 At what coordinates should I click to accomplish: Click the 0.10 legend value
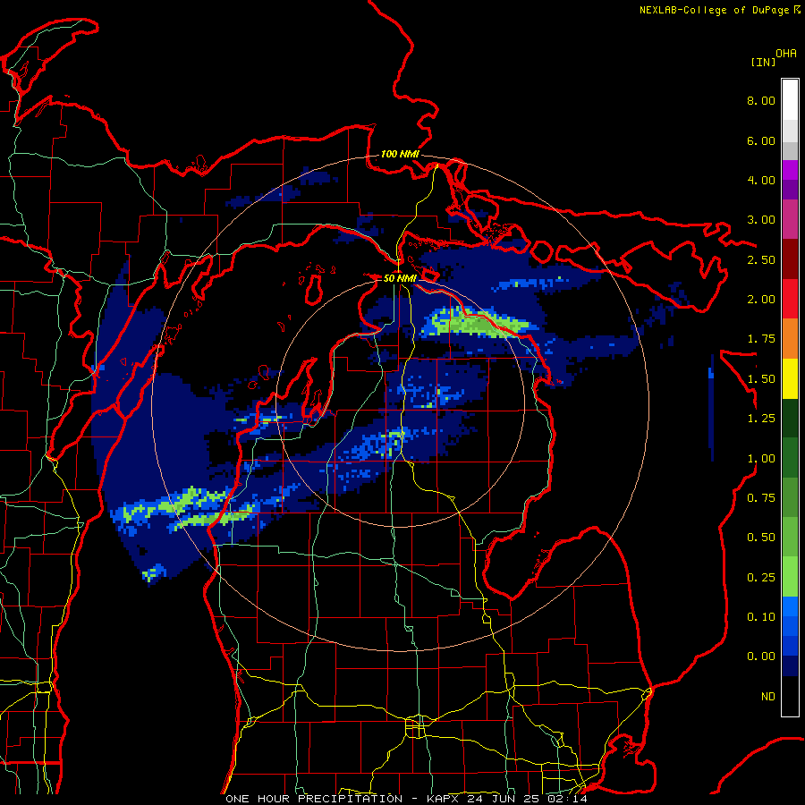click(x=761, y=617)
